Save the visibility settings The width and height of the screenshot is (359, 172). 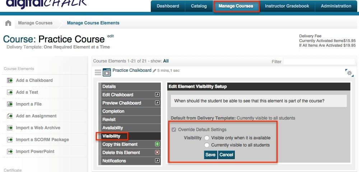[x=210, y=155]
